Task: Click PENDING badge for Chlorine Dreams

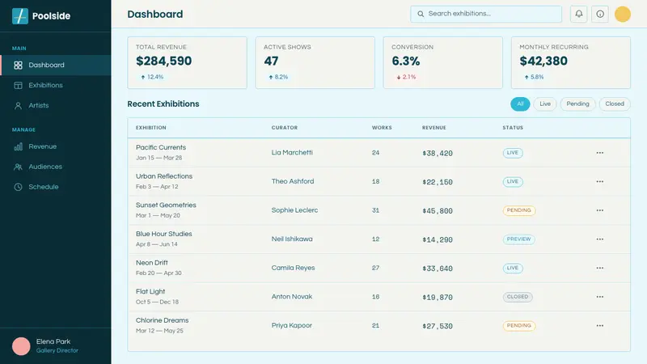Action: [519, 326]
